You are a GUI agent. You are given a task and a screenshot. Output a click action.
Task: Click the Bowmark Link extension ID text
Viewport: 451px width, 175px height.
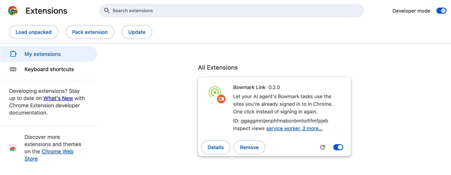click(280, 121)
